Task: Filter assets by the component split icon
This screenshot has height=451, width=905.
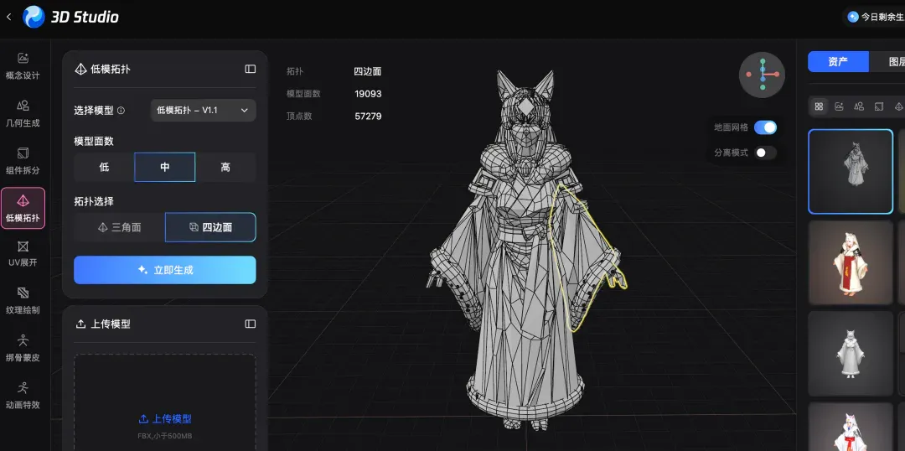Action: [x=878, y=106]
